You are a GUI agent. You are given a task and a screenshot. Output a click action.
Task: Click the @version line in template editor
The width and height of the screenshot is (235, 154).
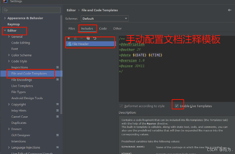point(132,60)
